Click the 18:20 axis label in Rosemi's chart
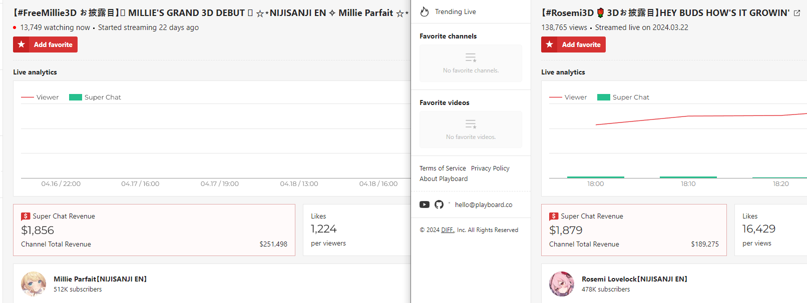807x303 pixels. pos(781,184)
